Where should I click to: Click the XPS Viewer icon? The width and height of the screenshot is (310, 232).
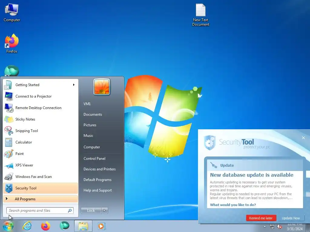(8, 165)
